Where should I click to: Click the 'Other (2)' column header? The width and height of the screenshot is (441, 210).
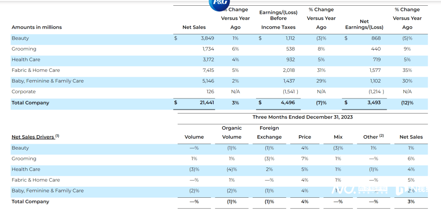click(374, 137)
